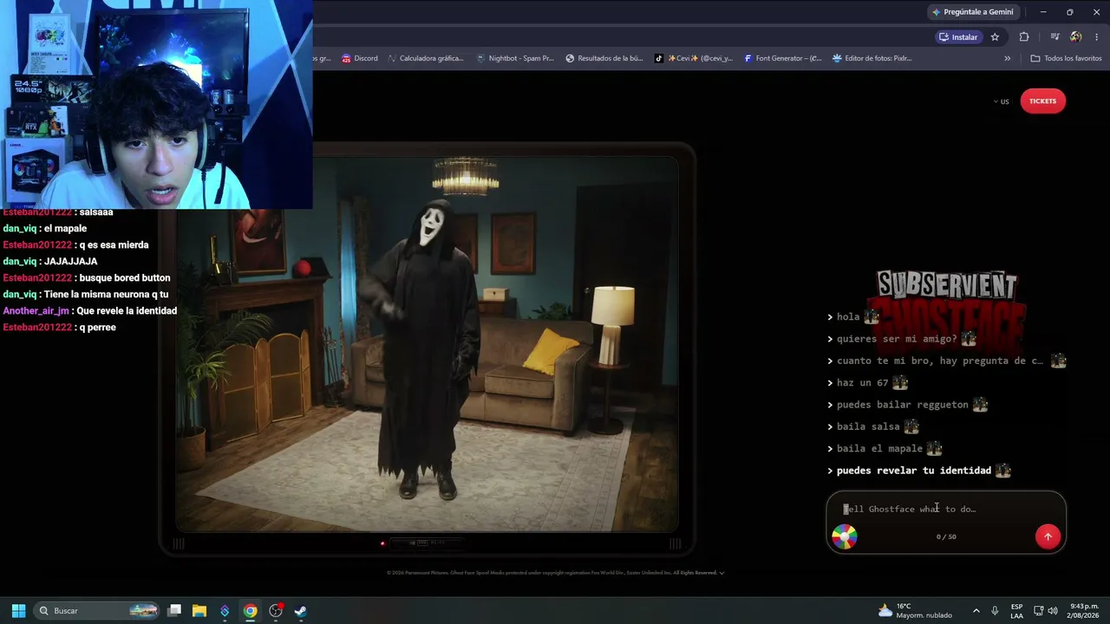Click dan_viq's "el mapale" chat message
This screenshot has width=1110, height=624.
click(x=45, y=229)
